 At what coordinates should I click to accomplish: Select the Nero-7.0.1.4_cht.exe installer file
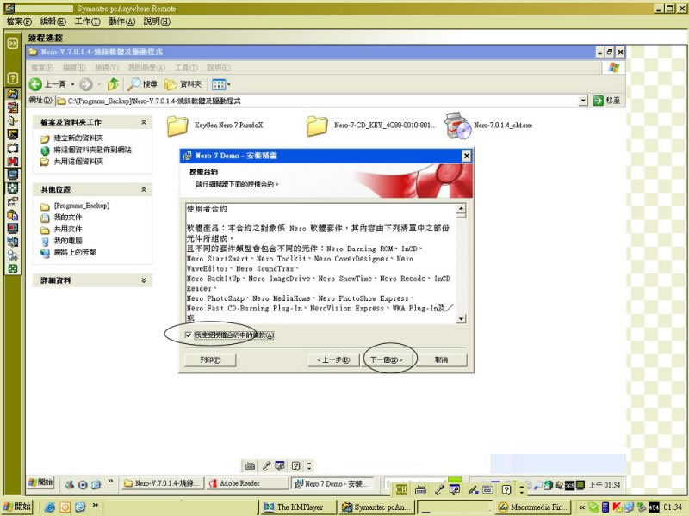[488, 126]
